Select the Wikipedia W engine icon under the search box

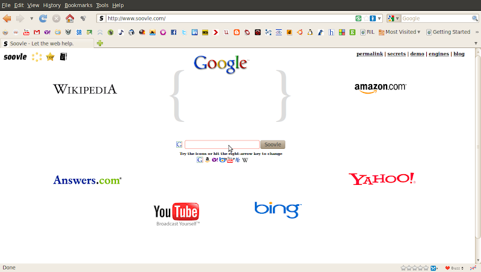245,160
